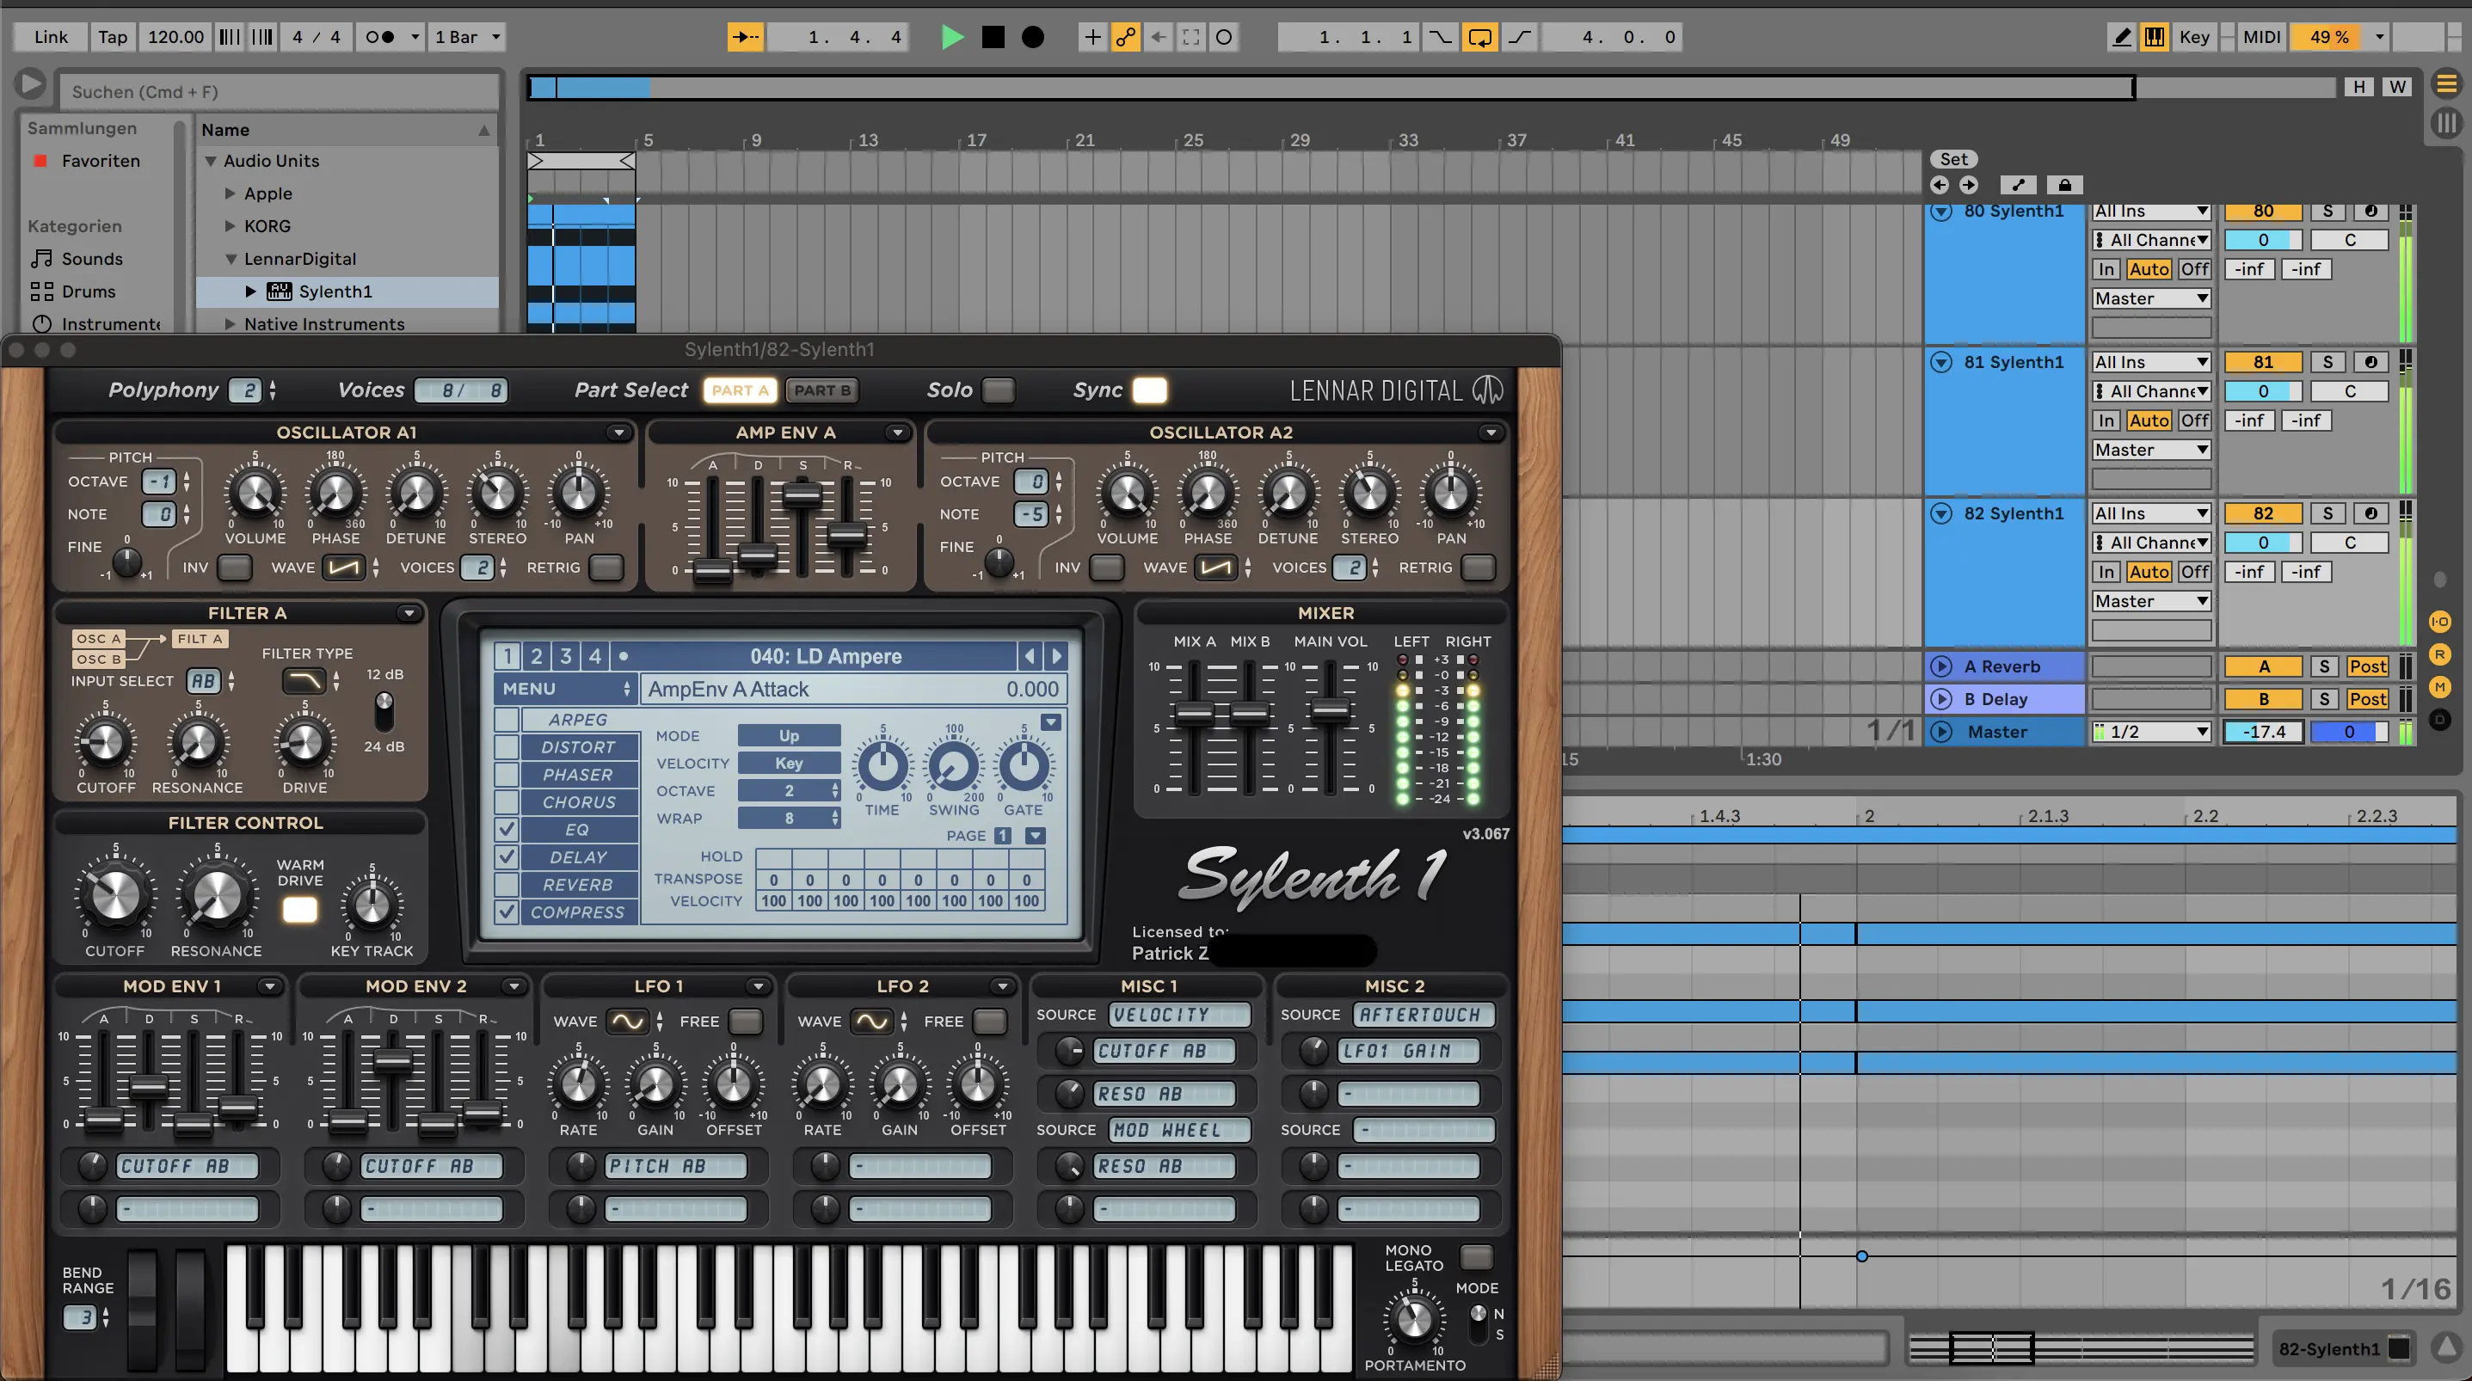Toggle the automation arm icon
The image size is (2472, 1381).
click(1126, 38)
